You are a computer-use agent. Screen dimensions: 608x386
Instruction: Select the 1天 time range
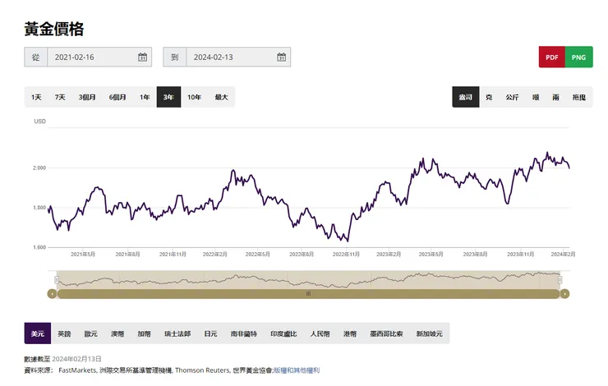(36, 97)
